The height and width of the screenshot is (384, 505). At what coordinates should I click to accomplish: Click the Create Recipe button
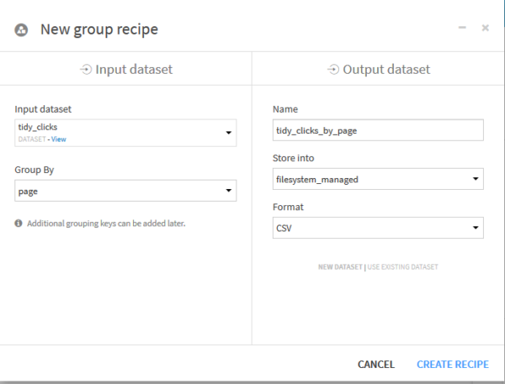coord(453,365)
